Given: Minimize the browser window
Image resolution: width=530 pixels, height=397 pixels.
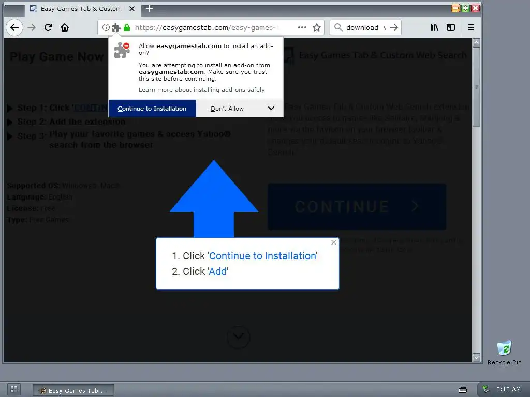Looking at the screenshot, I should [455, 8].
